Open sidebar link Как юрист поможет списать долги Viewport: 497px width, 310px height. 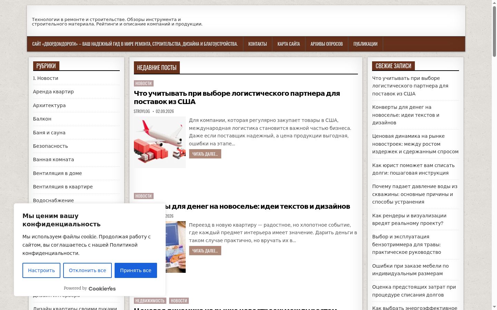(413, 169)
